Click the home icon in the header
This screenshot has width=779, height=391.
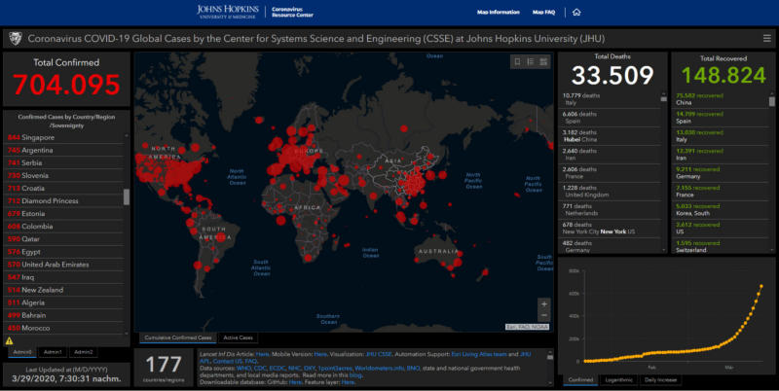[x=576, y=13]
